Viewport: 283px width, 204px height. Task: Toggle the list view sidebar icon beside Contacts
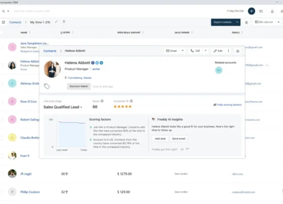(3, 22)
